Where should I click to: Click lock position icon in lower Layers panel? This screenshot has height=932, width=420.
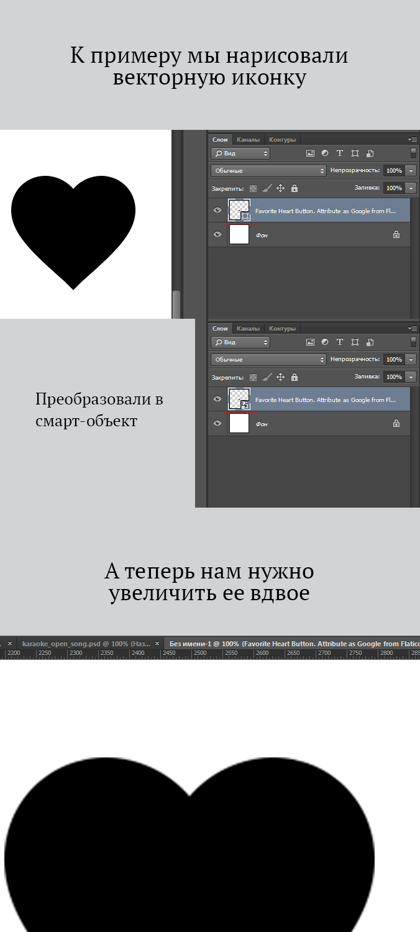280,377
